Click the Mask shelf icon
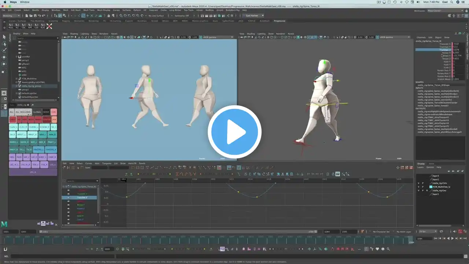The height and width of the screenshot is (264, 469). 11,26
